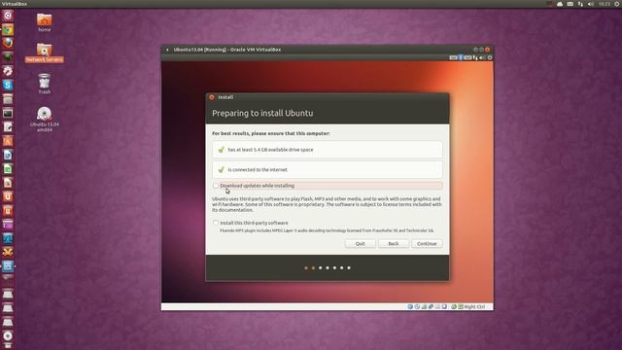Click 'Preparing to install Ubuntu' heading
This screenshot has width=622, height=350.
click(x=262, y=113)
